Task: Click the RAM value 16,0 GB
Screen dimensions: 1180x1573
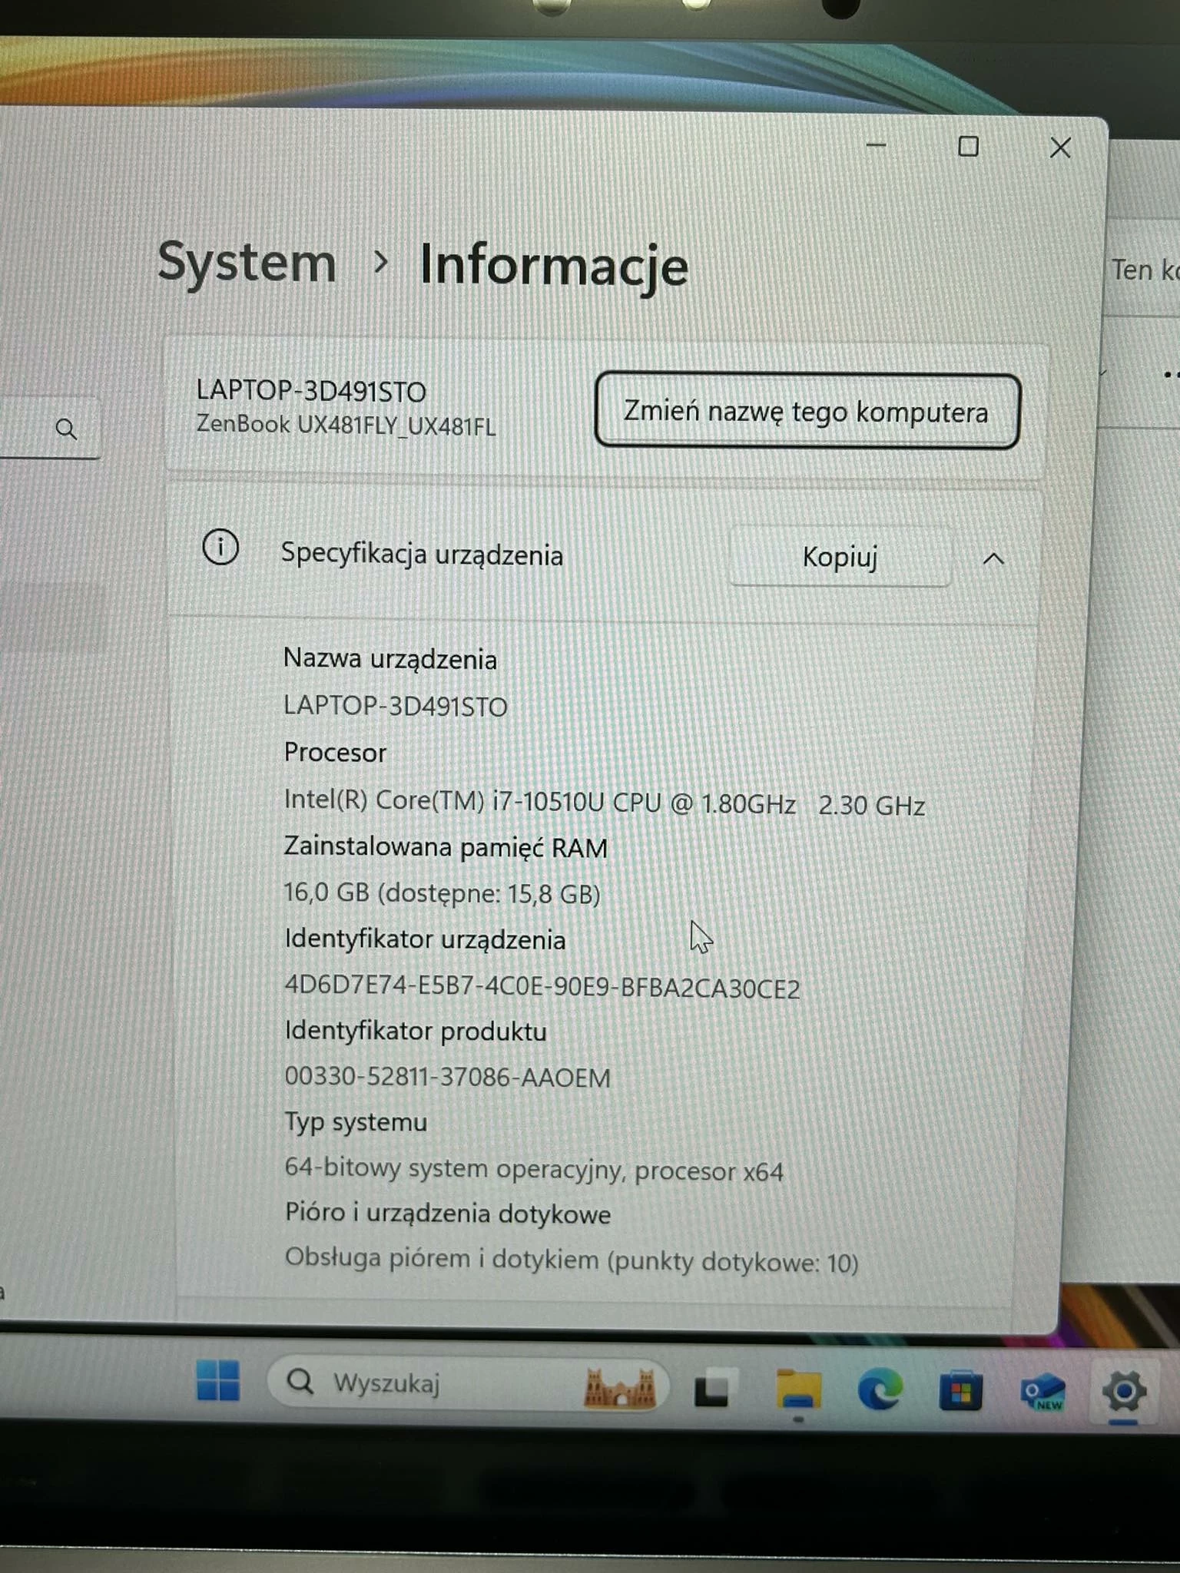Action: [x=326, y=892]
